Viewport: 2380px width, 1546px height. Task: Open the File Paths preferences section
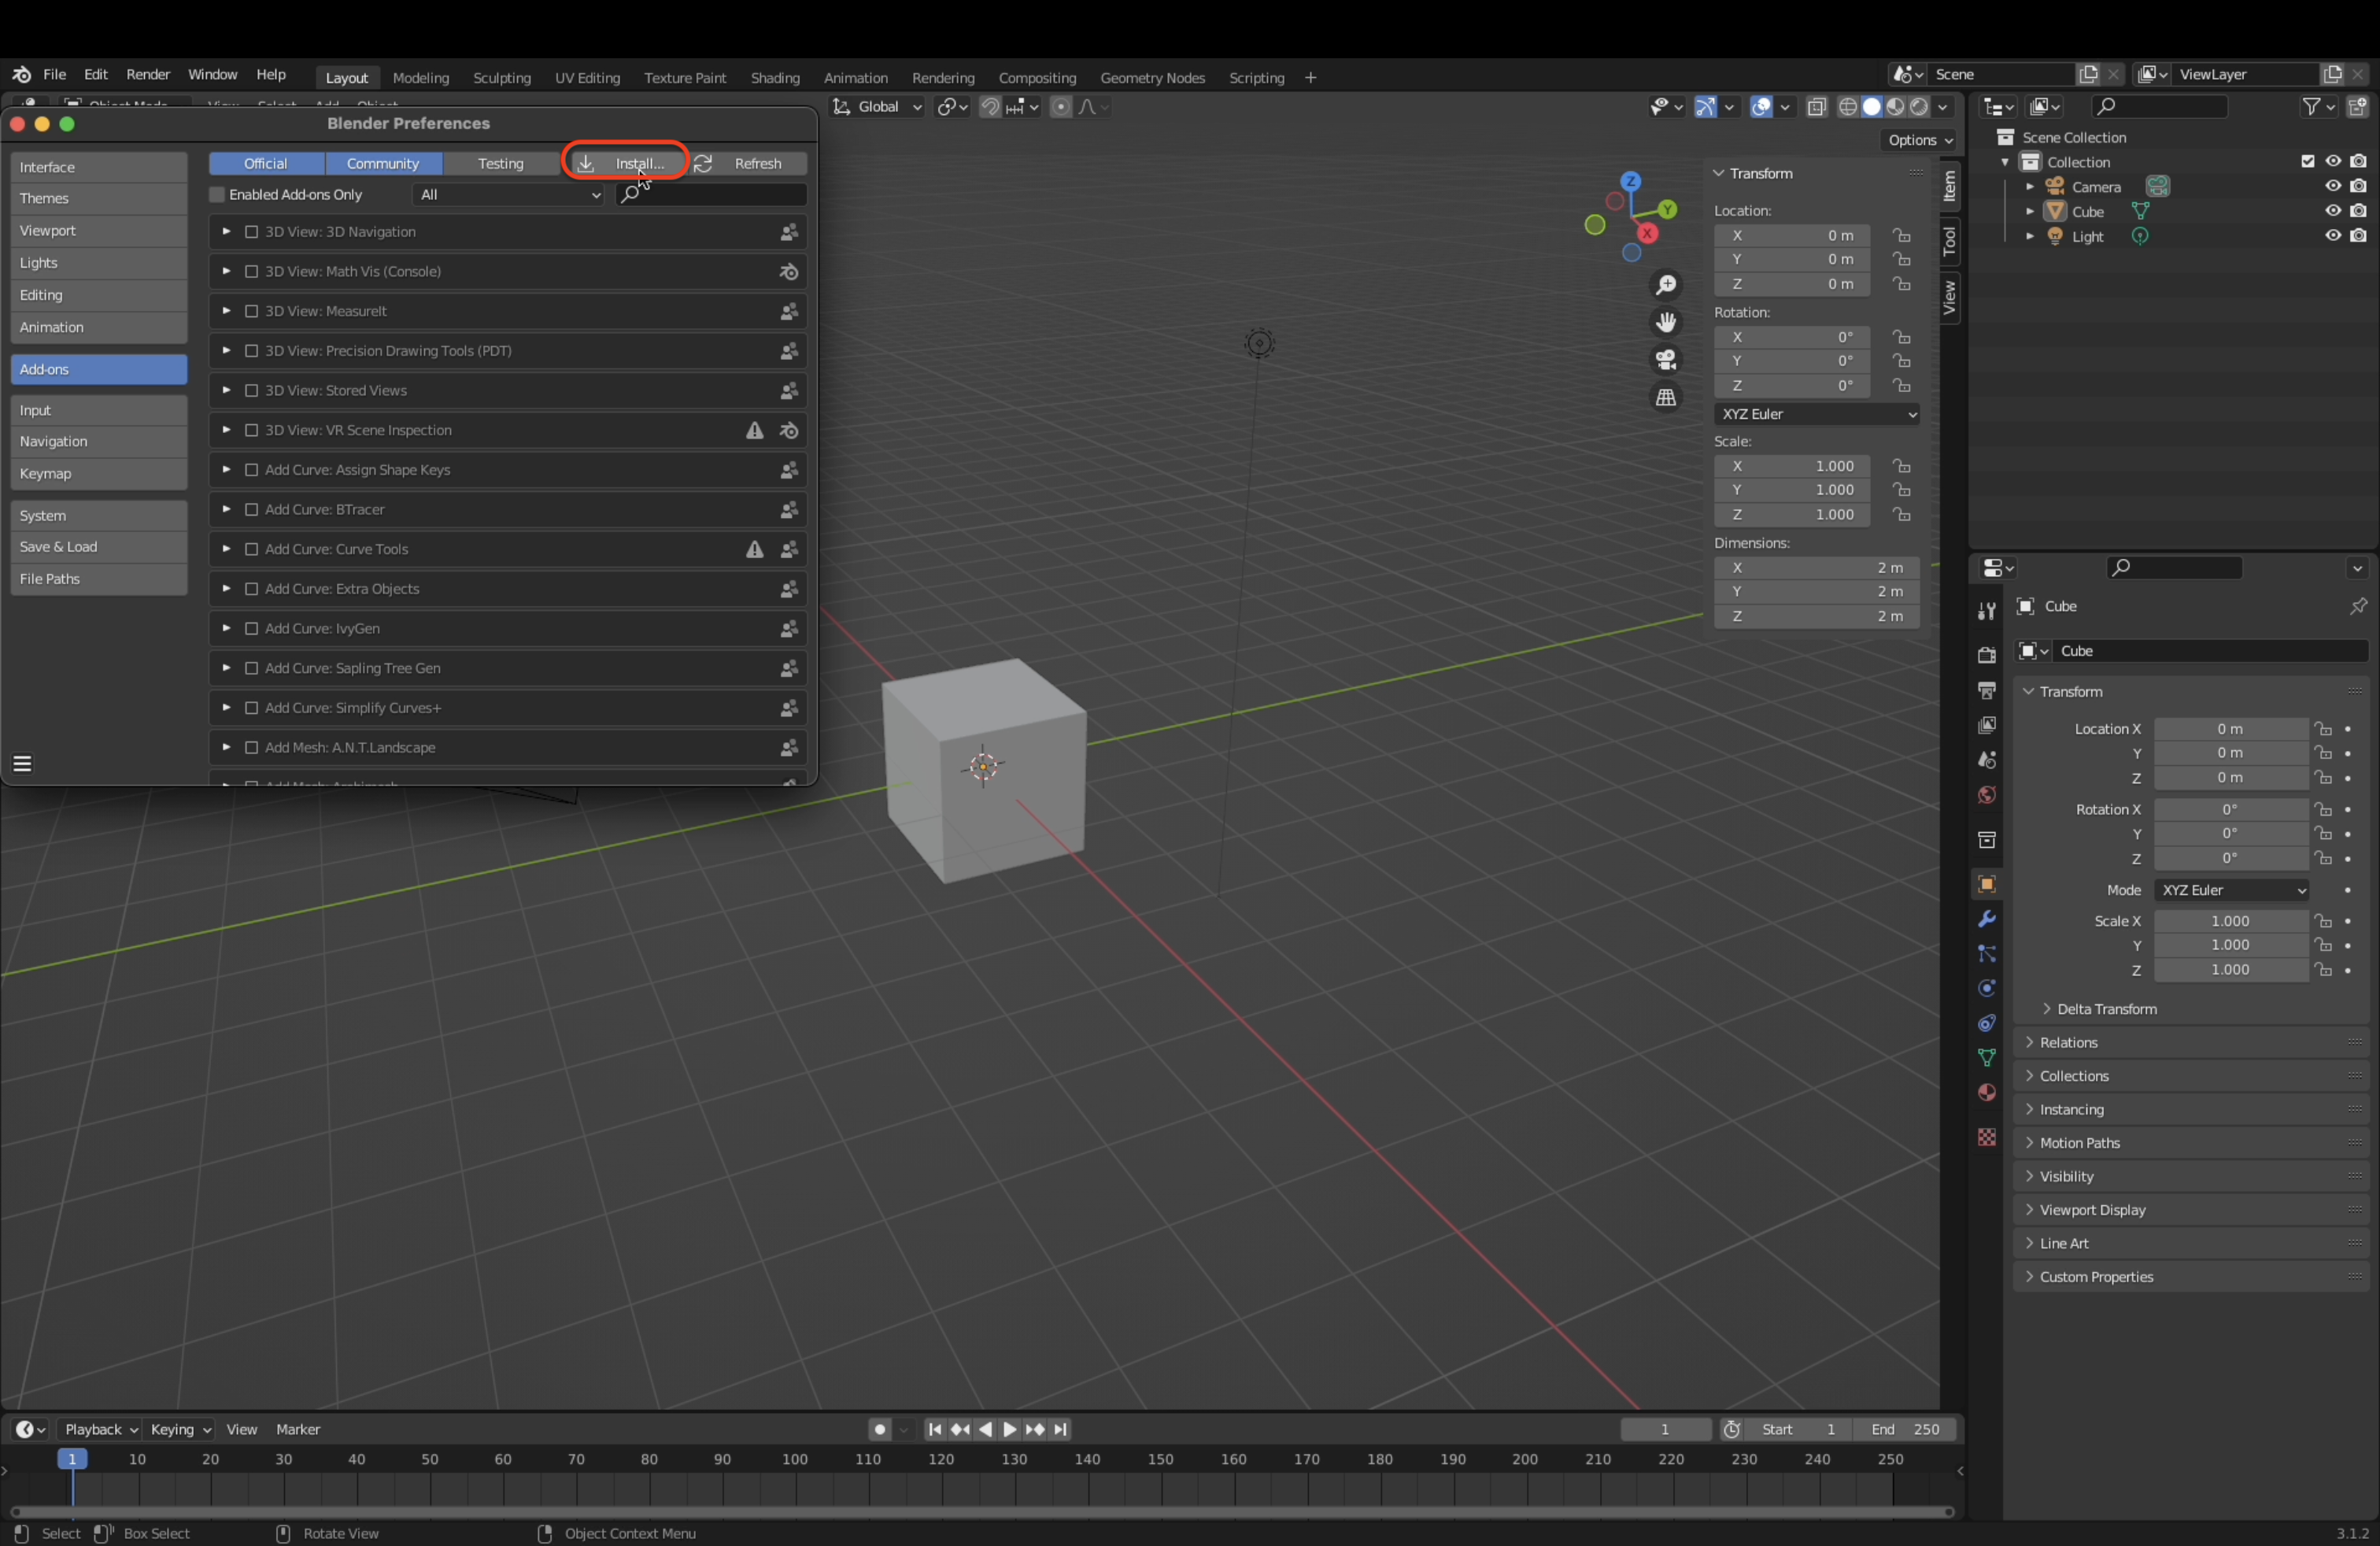[x=98, y=579]
